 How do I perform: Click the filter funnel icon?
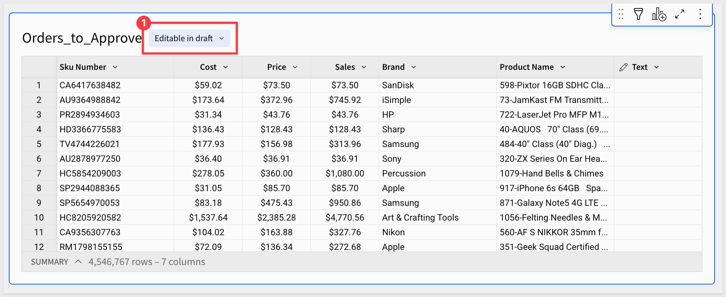click(x=639, y=14)
